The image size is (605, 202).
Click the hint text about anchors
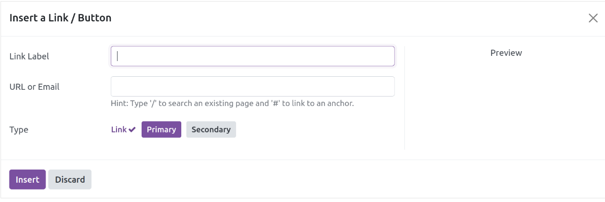point(232,103)
